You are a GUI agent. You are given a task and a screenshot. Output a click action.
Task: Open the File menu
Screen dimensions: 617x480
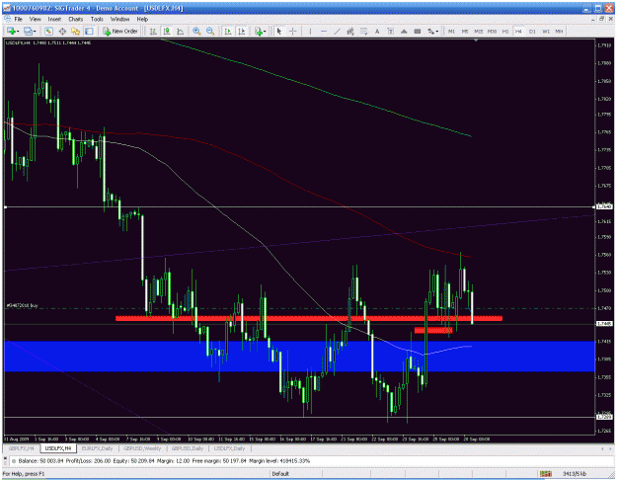[x=18, y=19]
